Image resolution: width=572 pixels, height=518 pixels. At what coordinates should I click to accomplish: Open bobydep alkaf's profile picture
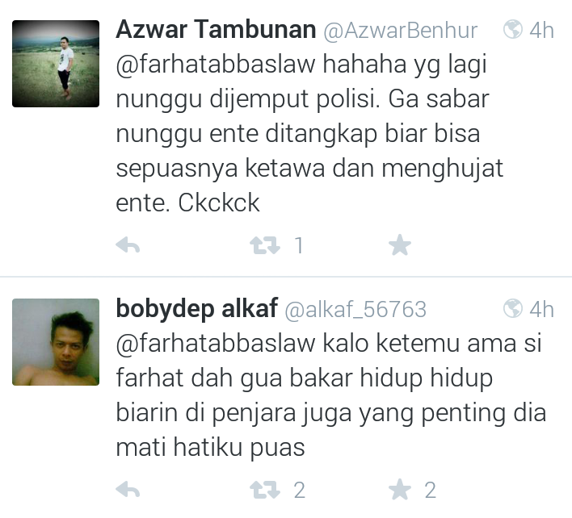56,342
